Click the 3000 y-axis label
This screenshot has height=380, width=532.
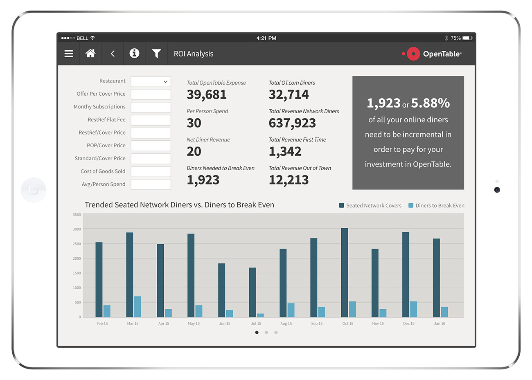[77, 229]
